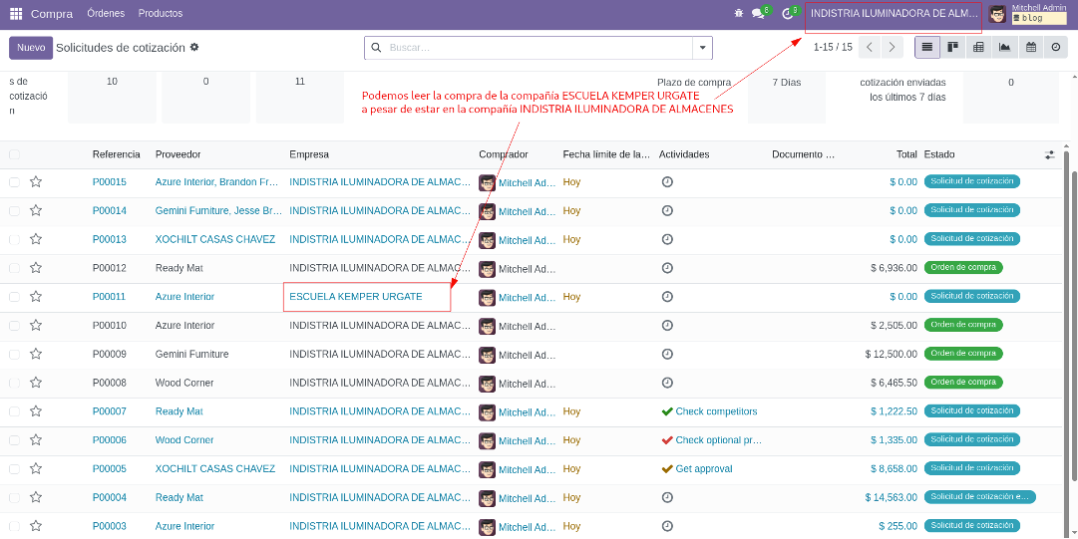The height and width of the screenshot is (539, 1078).
Task: Click activity clock icon in P00004 row
Action: (x=667, y=497)
